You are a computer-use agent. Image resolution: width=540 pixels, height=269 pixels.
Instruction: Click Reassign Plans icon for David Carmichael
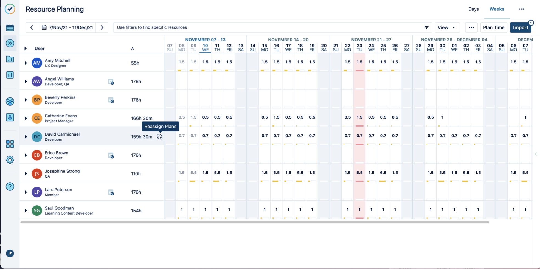click(160, 137)
